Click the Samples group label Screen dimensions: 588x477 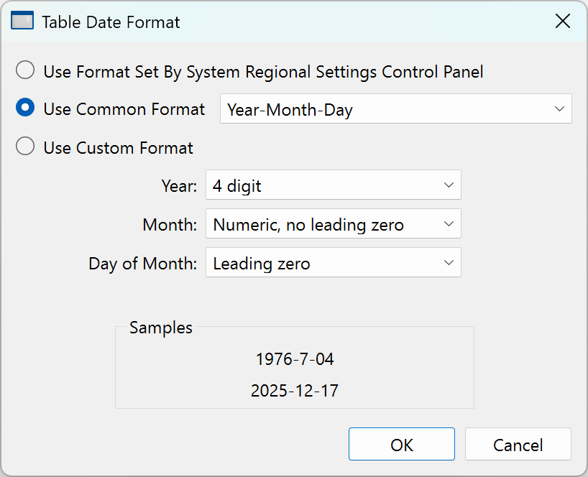point(161,328)
